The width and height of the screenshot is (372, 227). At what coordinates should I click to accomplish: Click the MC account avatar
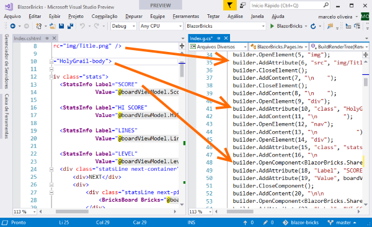365,17
